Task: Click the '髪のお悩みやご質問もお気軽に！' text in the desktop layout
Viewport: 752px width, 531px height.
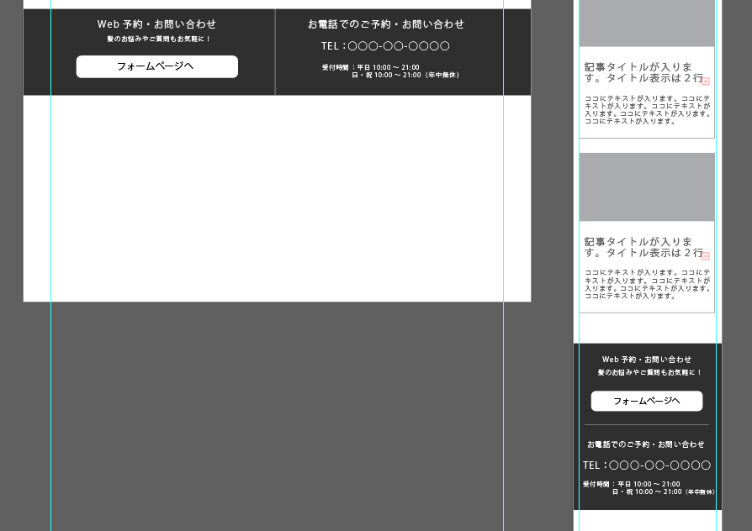Action: tap(159, 39)
